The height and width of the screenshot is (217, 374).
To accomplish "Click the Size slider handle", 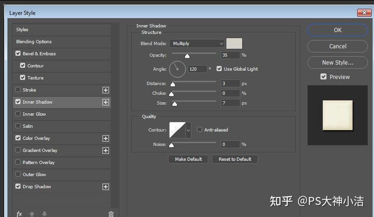I will 175,104.
